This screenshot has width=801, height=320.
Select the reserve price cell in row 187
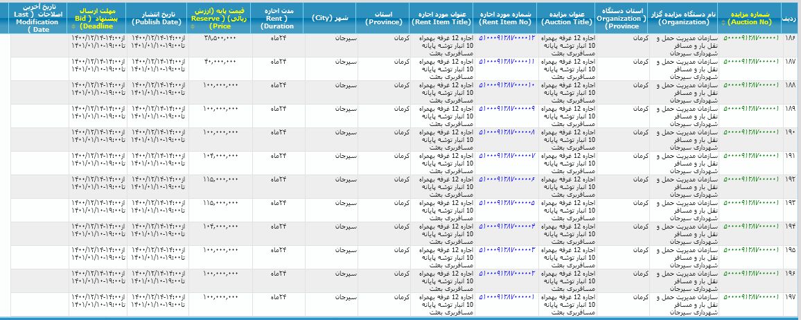pos(221,61)
